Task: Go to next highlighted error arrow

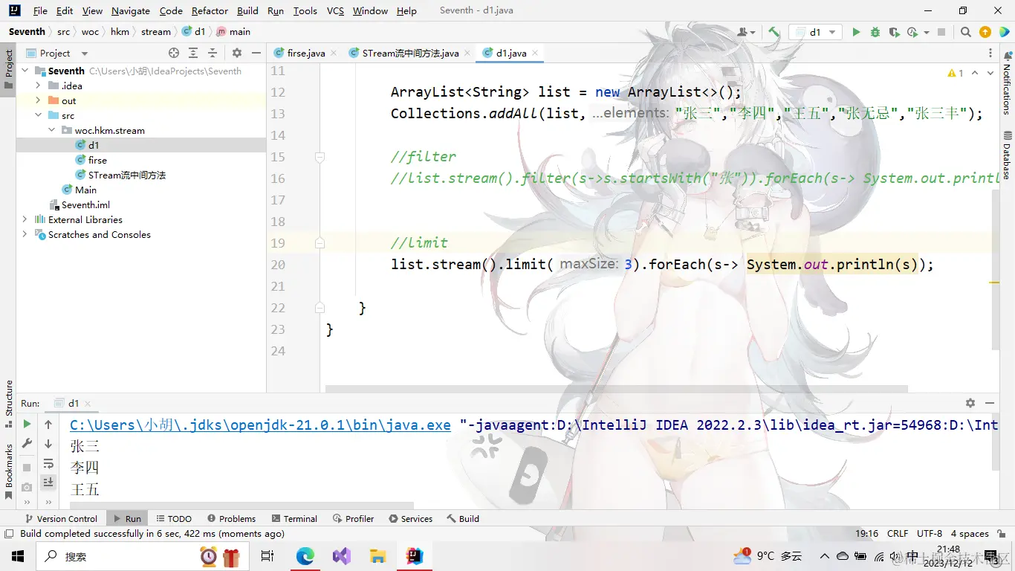Action: (992, 73)
